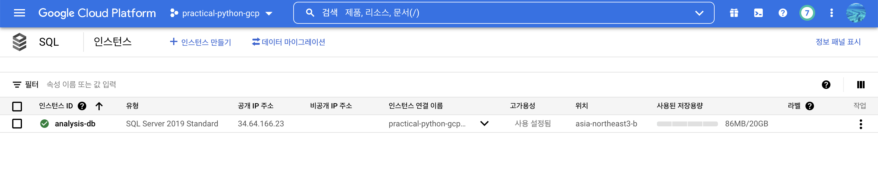
Task: Click the 인스턴스 ID column header
Action: pos(56,106)
